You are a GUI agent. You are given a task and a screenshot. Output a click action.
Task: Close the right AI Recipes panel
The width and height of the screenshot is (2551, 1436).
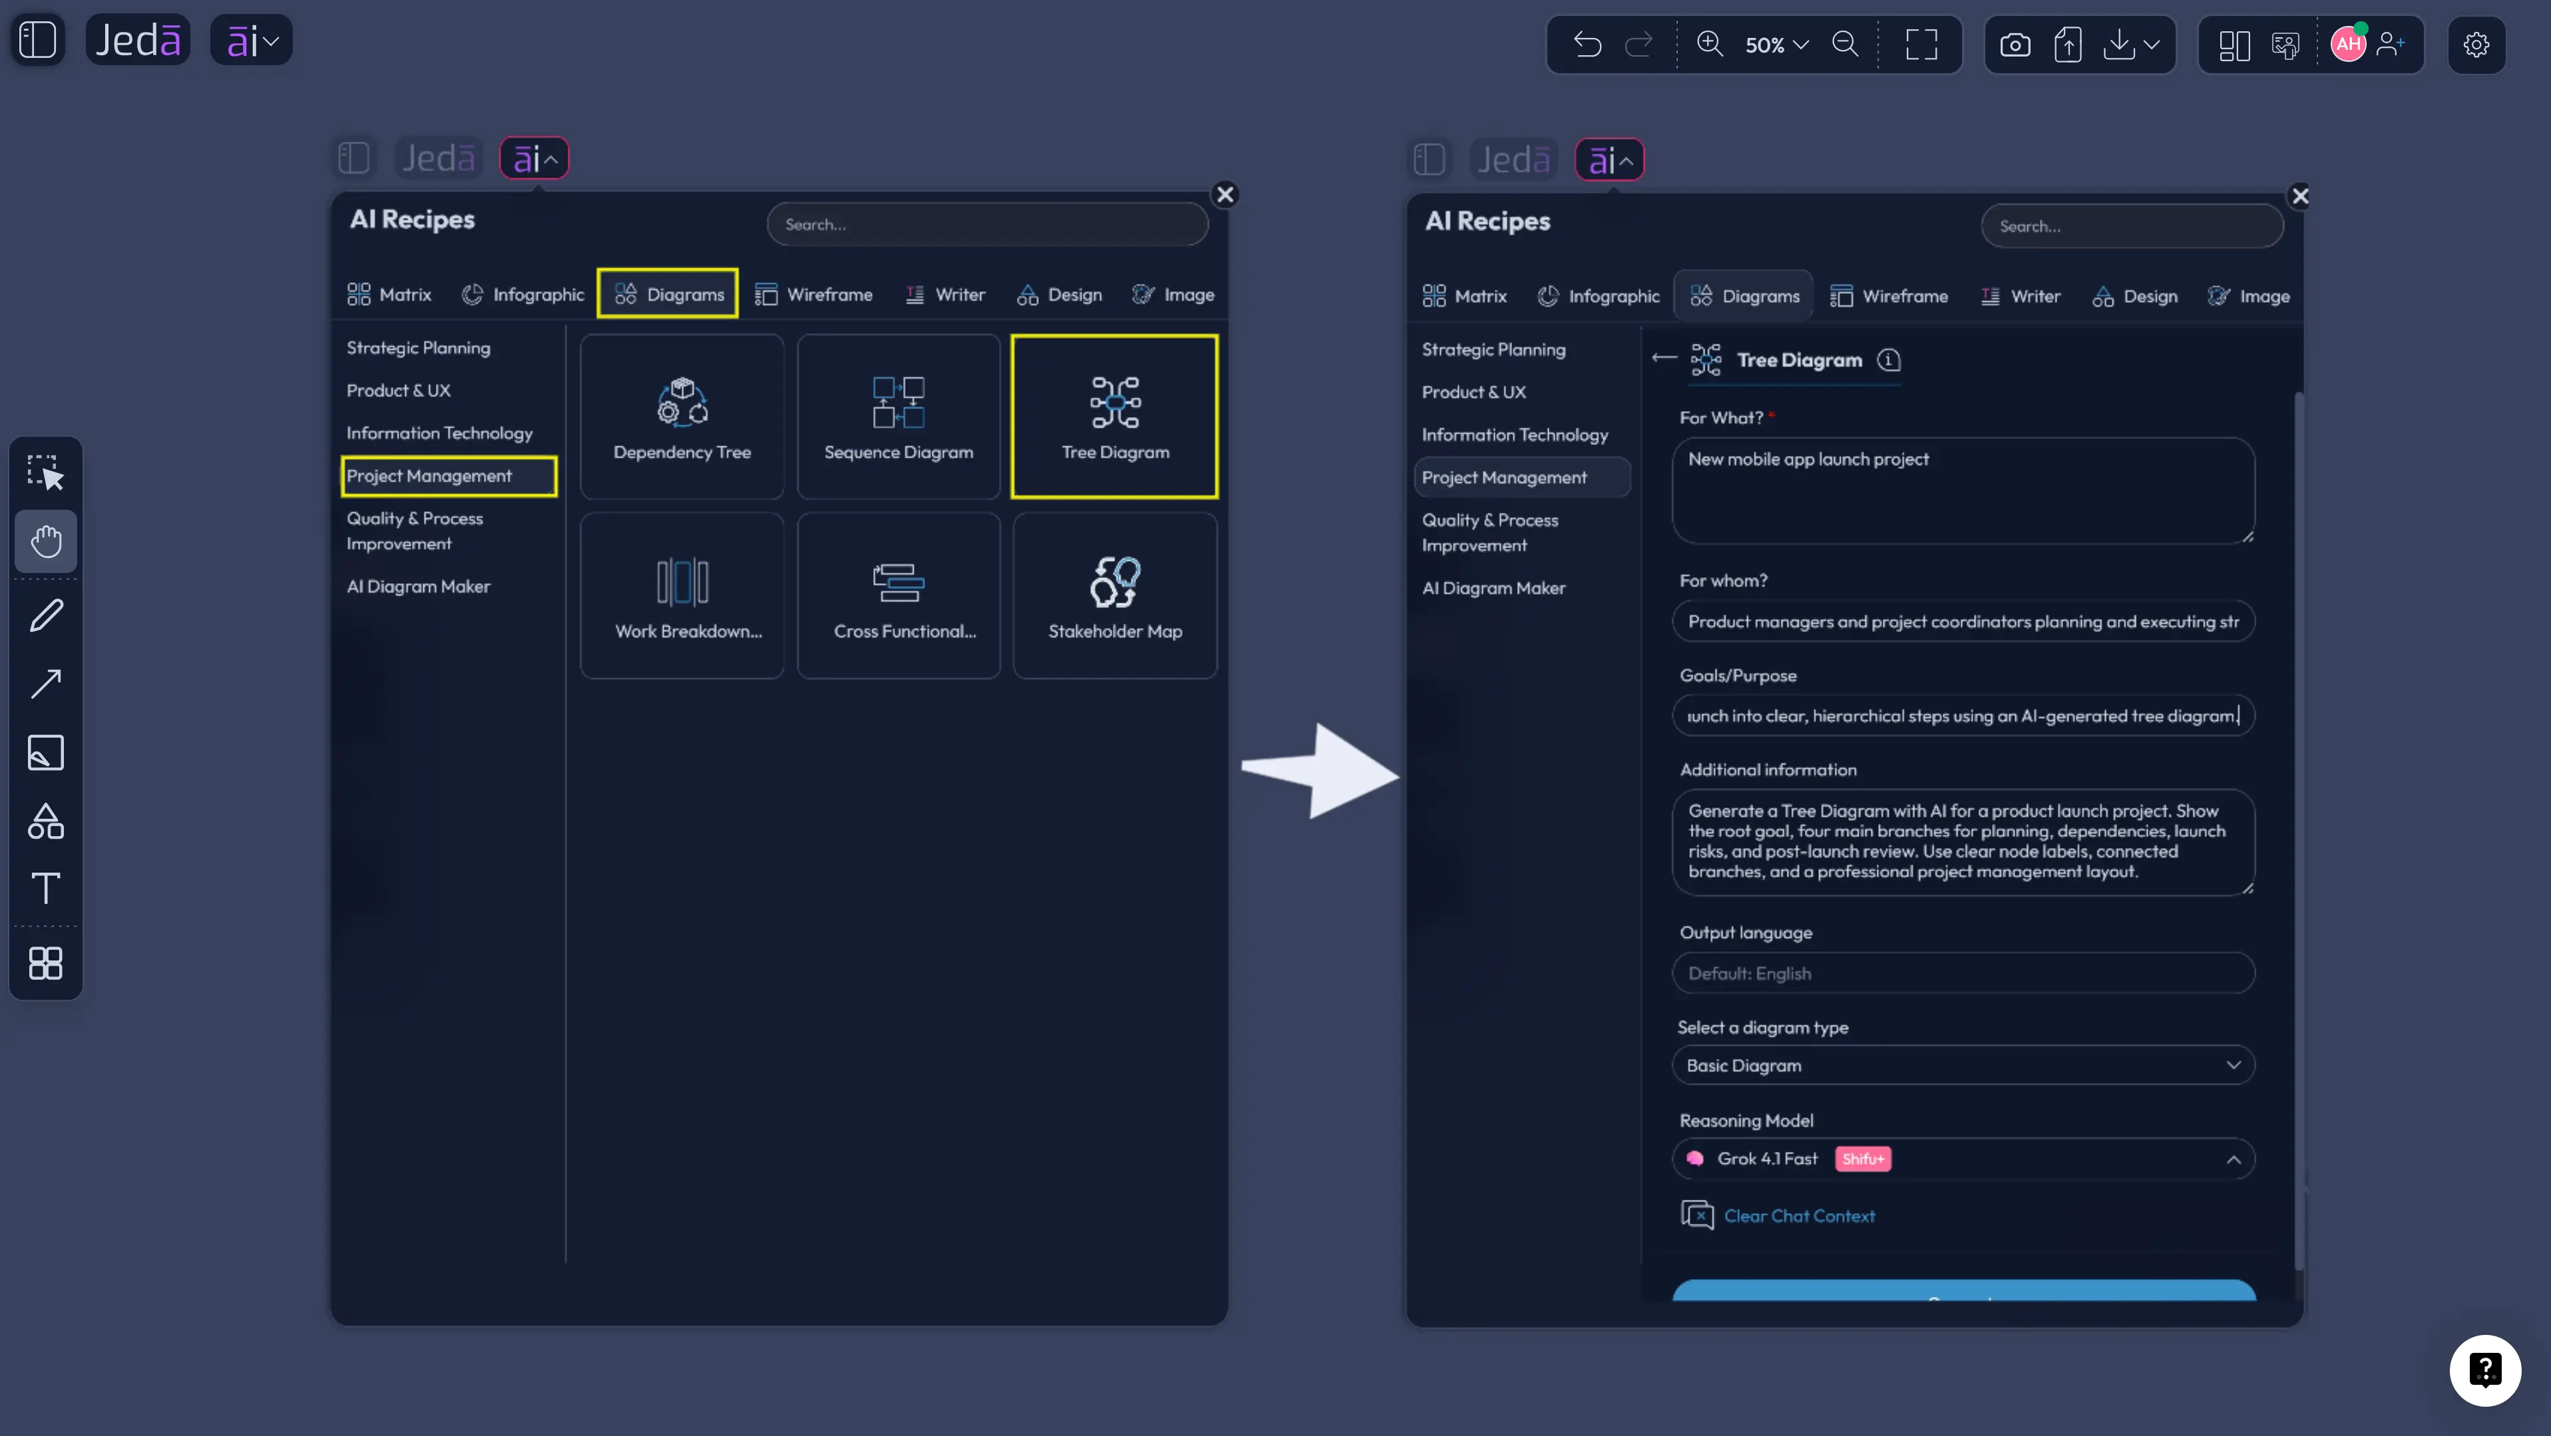[x=2301, y=196]
